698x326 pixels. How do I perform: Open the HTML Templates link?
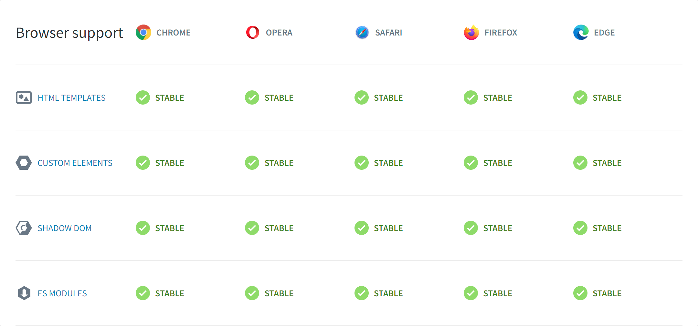[71, 98]
